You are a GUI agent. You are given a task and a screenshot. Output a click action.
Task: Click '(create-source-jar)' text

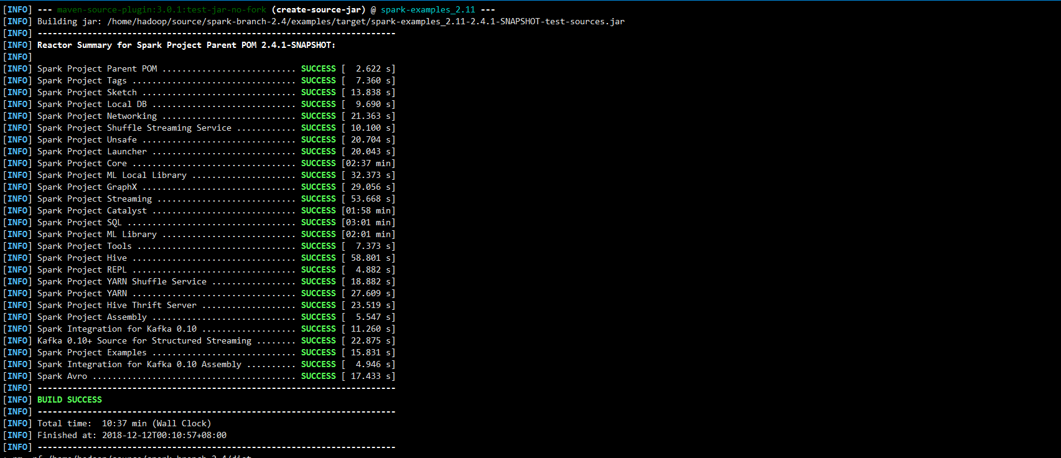(319, 10)
